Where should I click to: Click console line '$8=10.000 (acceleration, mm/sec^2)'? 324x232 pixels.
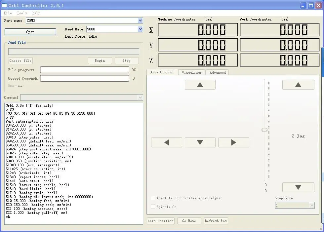pos(39,157)
